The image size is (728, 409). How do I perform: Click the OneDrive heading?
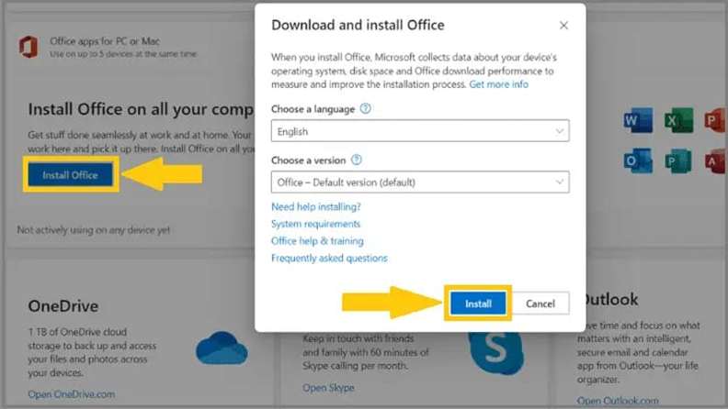[63, 306]
